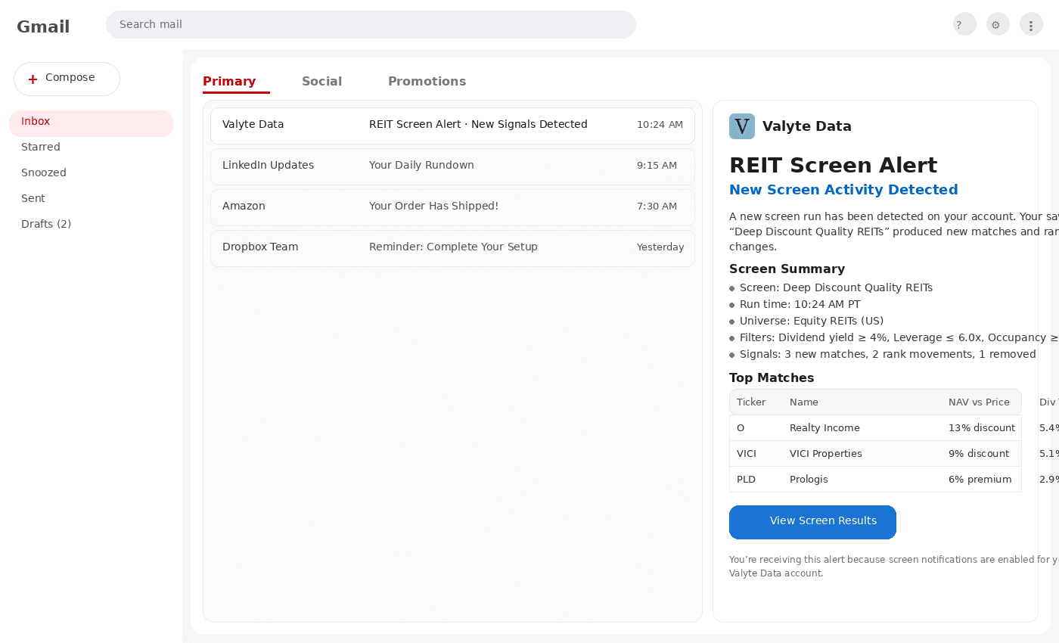Image resolution: width=1059 pixels, height=643 pixels.
Task: Switch to the Social tab
Action: point(321,81)
